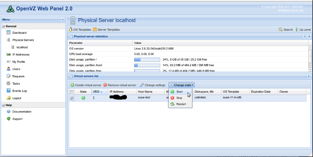Click the Physical Servers icon

8,40
